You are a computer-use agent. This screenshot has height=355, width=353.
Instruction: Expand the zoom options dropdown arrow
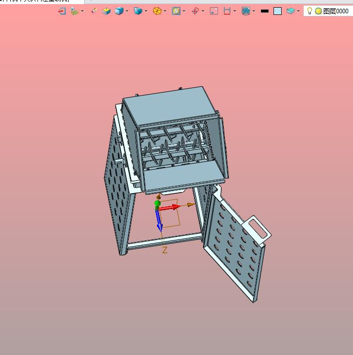coord(184,11)
